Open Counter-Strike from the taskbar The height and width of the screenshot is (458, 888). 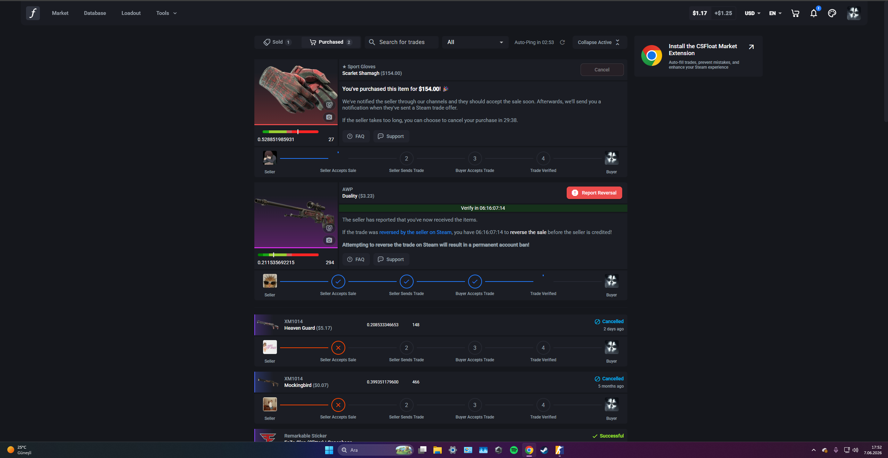559,450
